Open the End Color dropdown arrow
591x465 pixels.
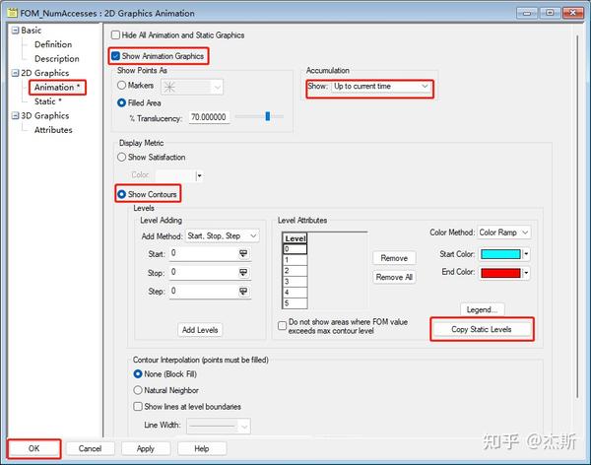pyautogui.click(x=526, y=273)
